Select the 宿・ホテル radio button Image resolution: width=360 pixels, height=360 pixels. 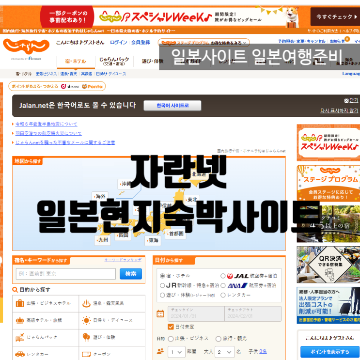(162, 276)
